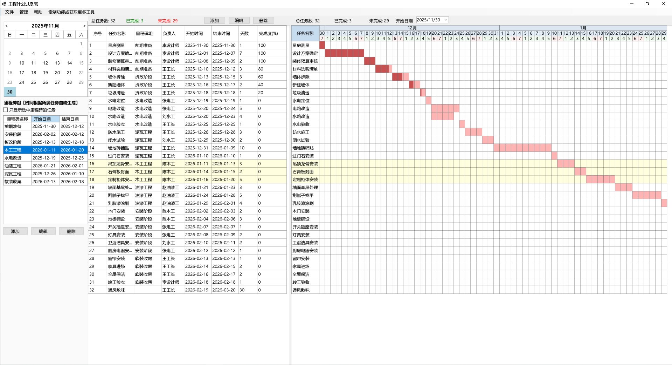This screenshot has height=365, width=672.
Task: Click 编辑 button above the task table
Action: point(239,21)
